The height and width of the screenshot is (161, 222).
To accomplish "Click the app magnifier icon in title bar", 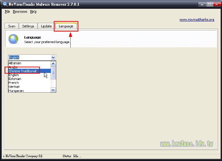I will point(5,4).
